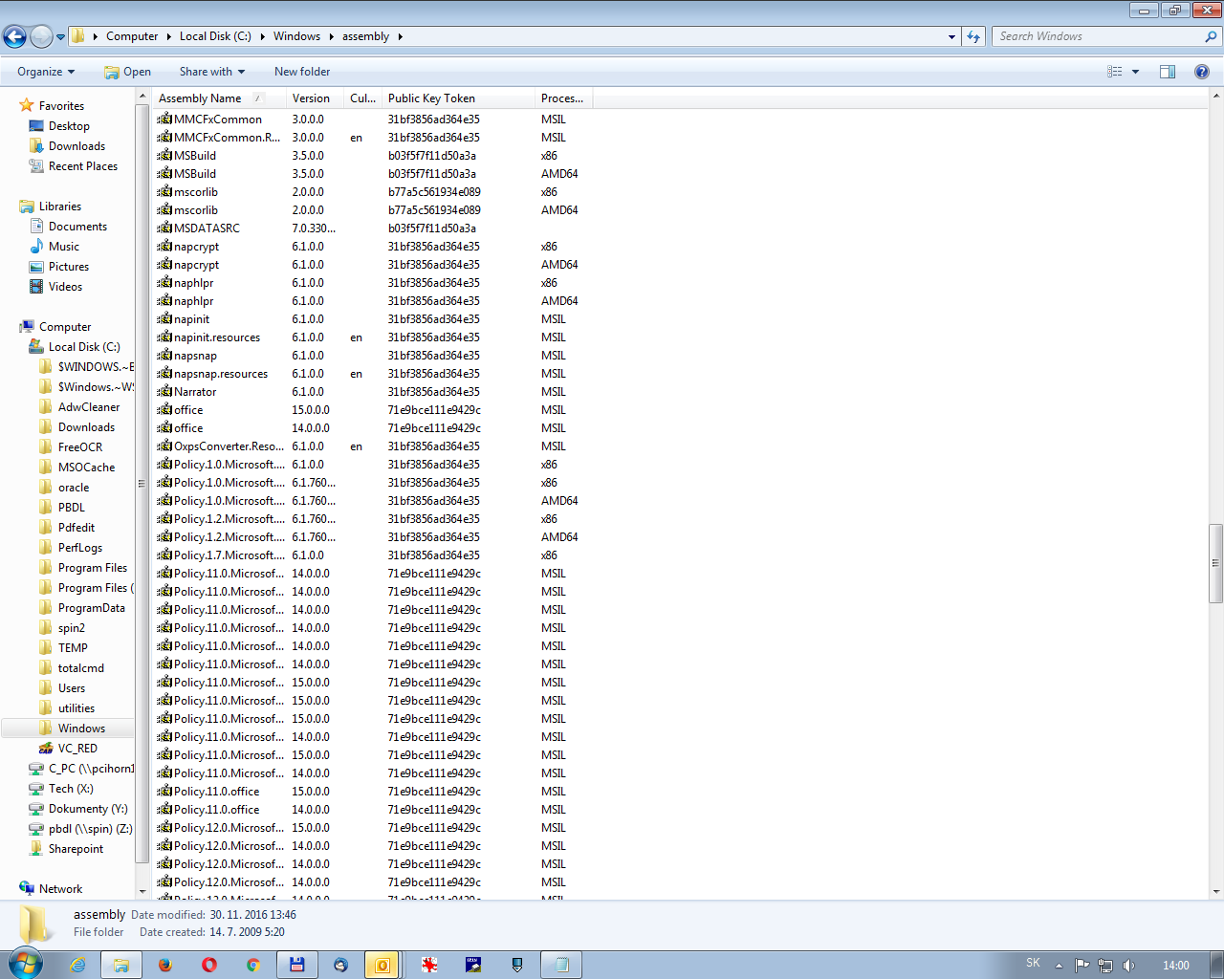
Task: Expand the arrow after Computer in breadcrumb
Action: click(168, 36)
